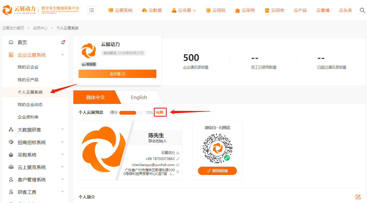Click the 采购系统 sidebar icon
Screen dimensions: 367x203
click(11, 155)
